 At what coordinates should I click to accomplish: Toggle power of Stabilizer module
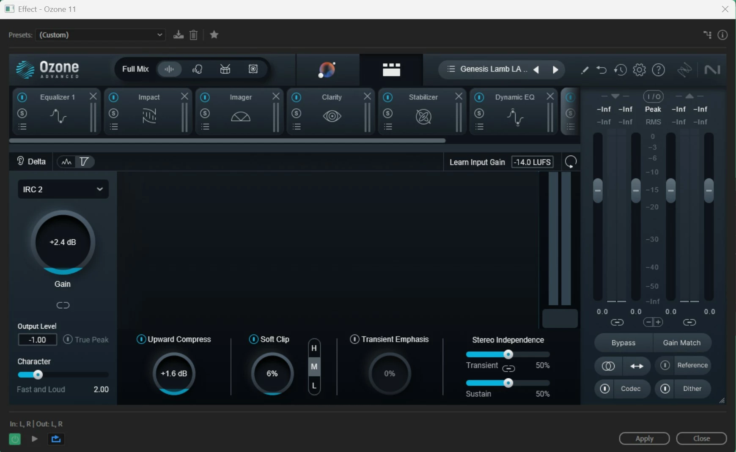click(x=388, y=97)
